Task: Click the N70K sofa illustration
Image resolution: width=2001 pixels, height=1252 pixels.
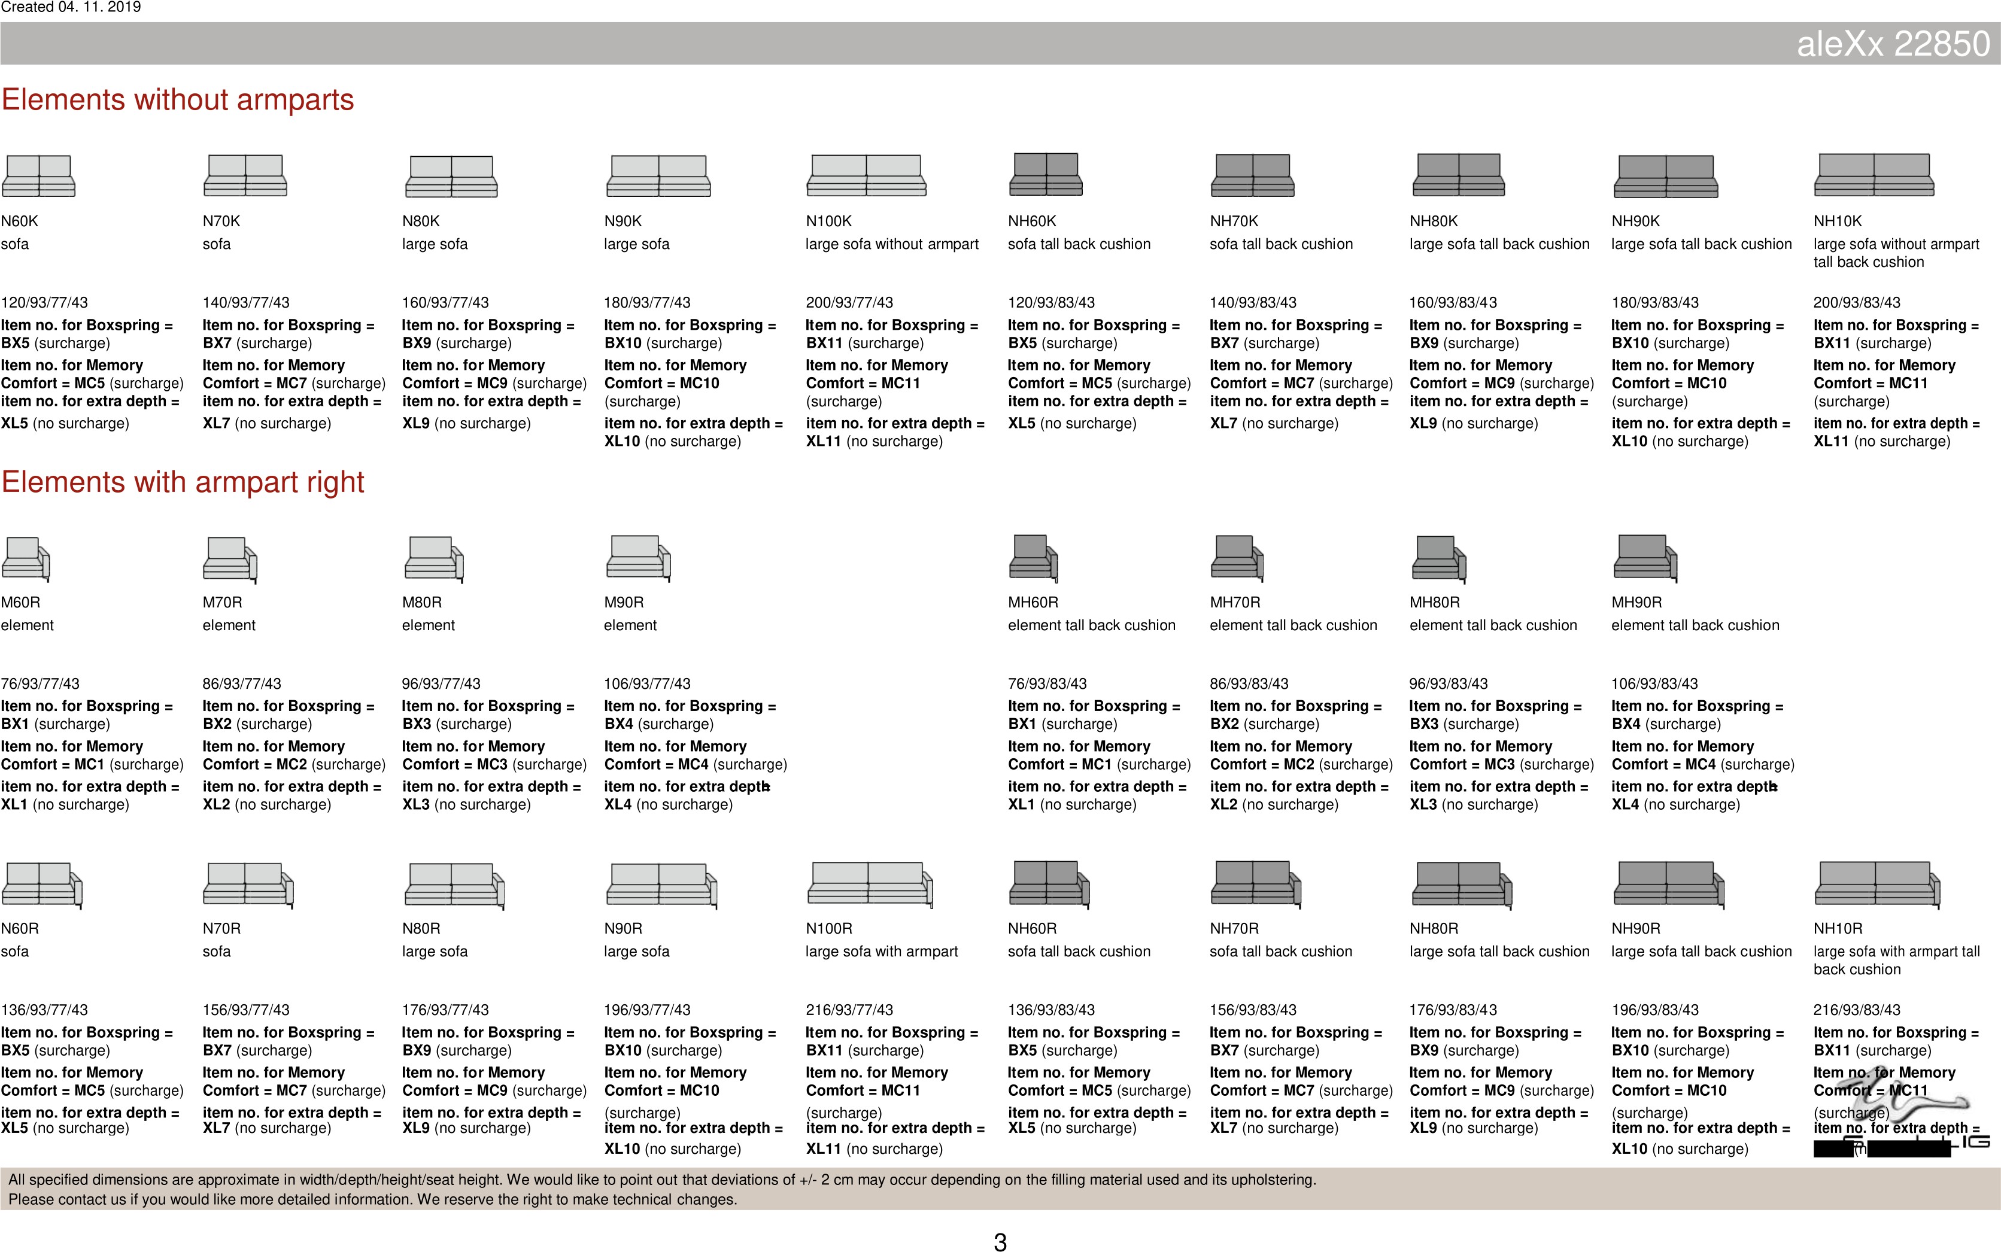Action: pos(245,175)
